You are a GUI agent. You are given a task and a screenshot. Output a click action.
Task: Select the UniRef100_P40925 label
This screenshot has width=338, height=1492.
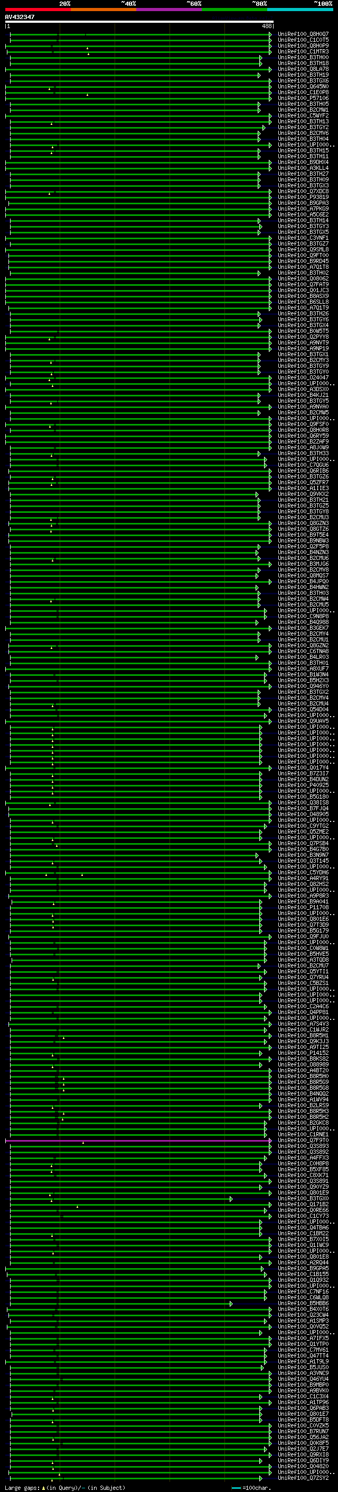click(303, 785)
